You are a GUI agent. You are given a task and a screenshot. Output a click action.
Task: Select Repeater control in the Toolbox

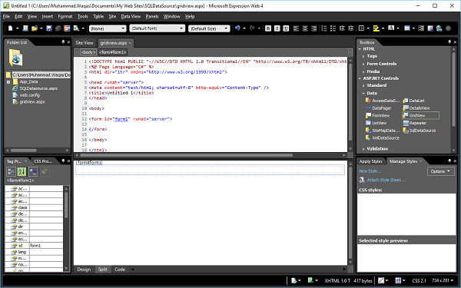pos(415,123)
